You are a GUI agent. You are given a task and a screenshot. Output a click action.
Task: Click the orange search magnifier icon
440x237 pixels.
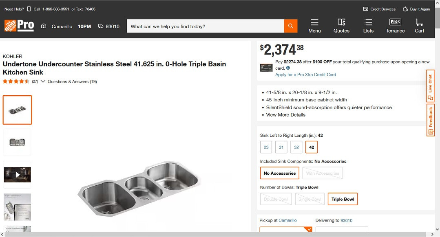pyautogui.click(x=290, y=26)
